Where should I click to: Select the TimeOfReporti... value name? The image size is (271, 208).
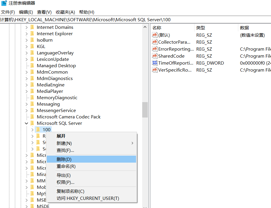tap(176, 63)
